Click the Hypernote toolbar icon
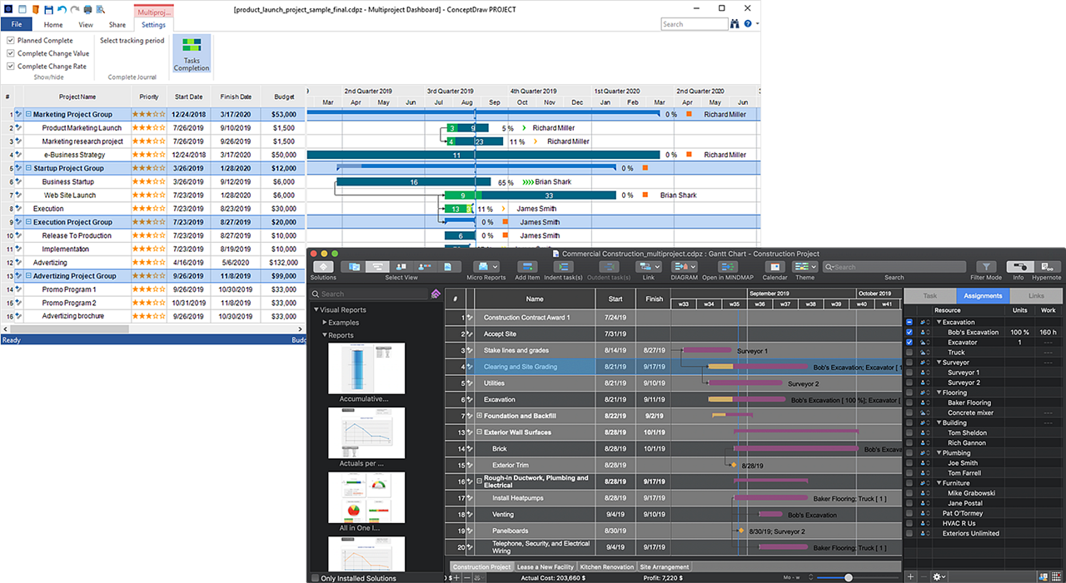The image size is (1066, 583). (x=1047, y=267)
